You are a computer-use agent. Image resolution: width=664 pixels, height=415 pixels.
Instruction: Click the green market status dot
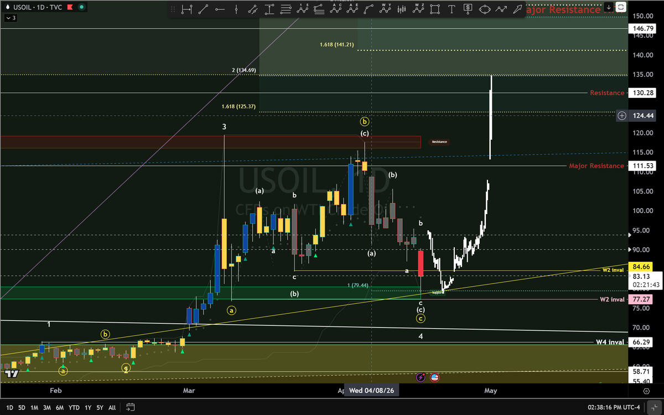tap(81, 7)
